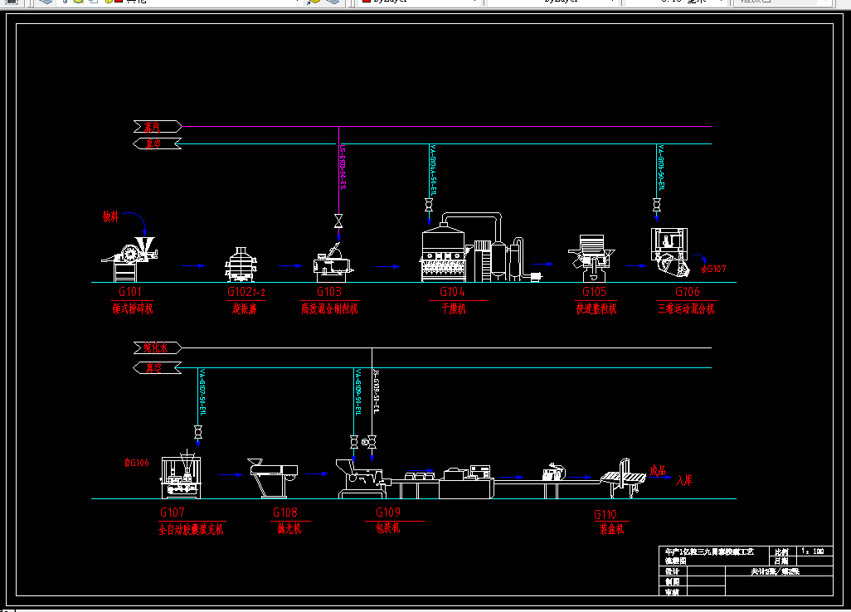Select the 自G106 source note
The width and height of the screenshot is (851, 612).
136,463
